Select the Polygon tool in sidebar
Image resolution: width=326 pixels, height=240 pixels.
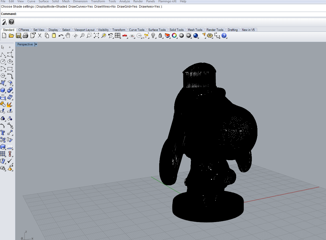(x=3, y=76)
